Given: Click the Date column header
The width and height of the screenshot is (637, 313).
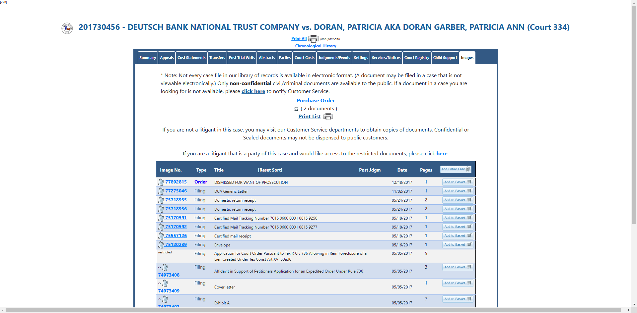Looking at the screenshot, I should pyautogui.click(x=402, y=170).
